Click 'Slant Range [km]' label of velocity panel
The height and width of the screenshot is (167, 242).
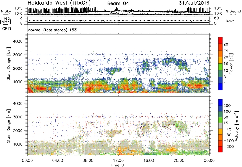[8, 126]
